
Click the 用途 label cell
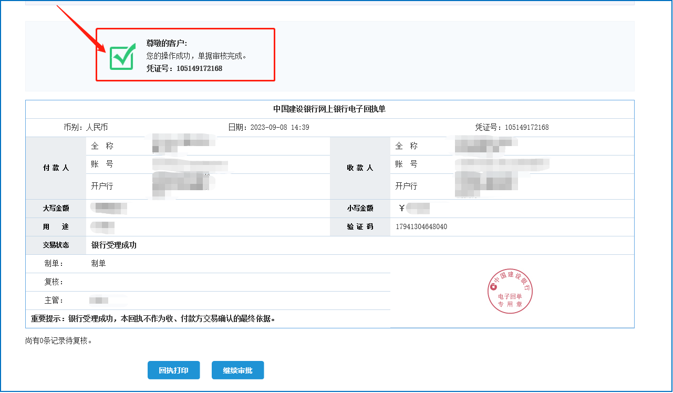coord(56,226)
